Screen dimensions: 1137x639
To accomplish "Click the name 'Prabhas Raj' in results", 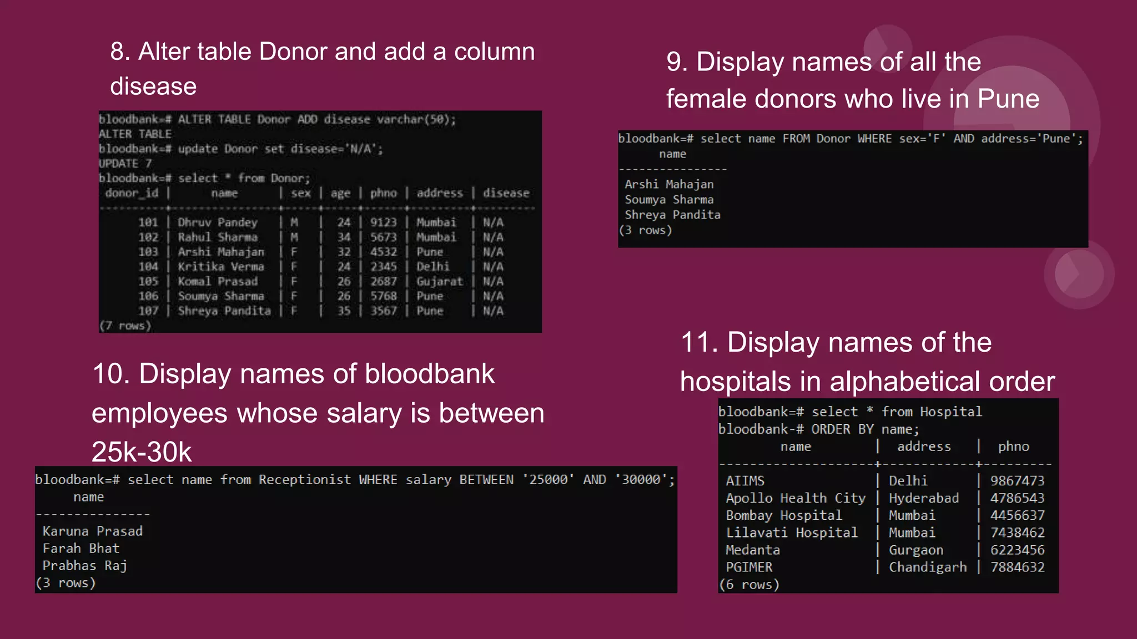I will coord(85,566).
